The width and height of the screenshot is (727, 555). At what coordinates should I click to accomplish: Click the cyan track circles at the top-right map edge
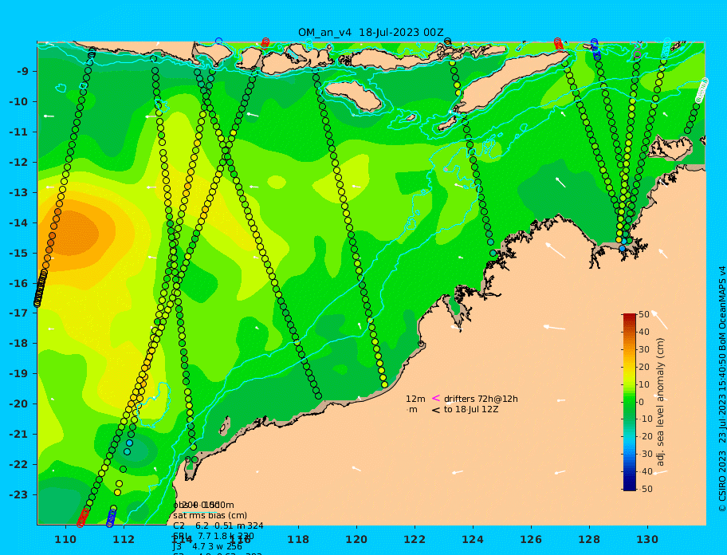point(666,46)
